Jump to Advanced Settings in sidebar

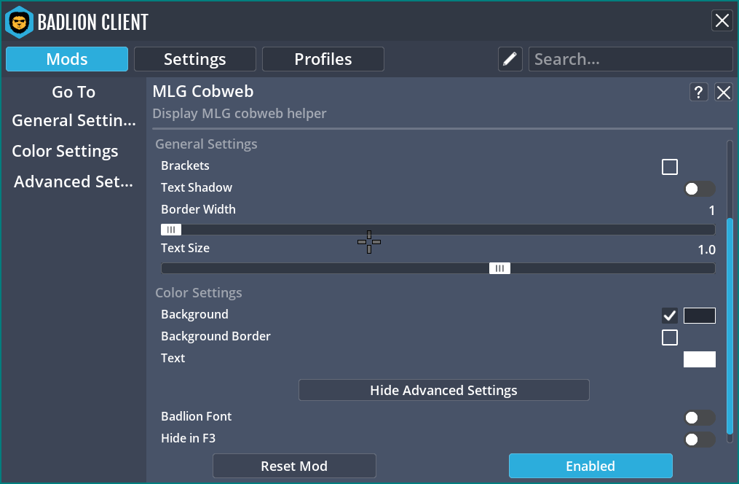coord(74,181)
